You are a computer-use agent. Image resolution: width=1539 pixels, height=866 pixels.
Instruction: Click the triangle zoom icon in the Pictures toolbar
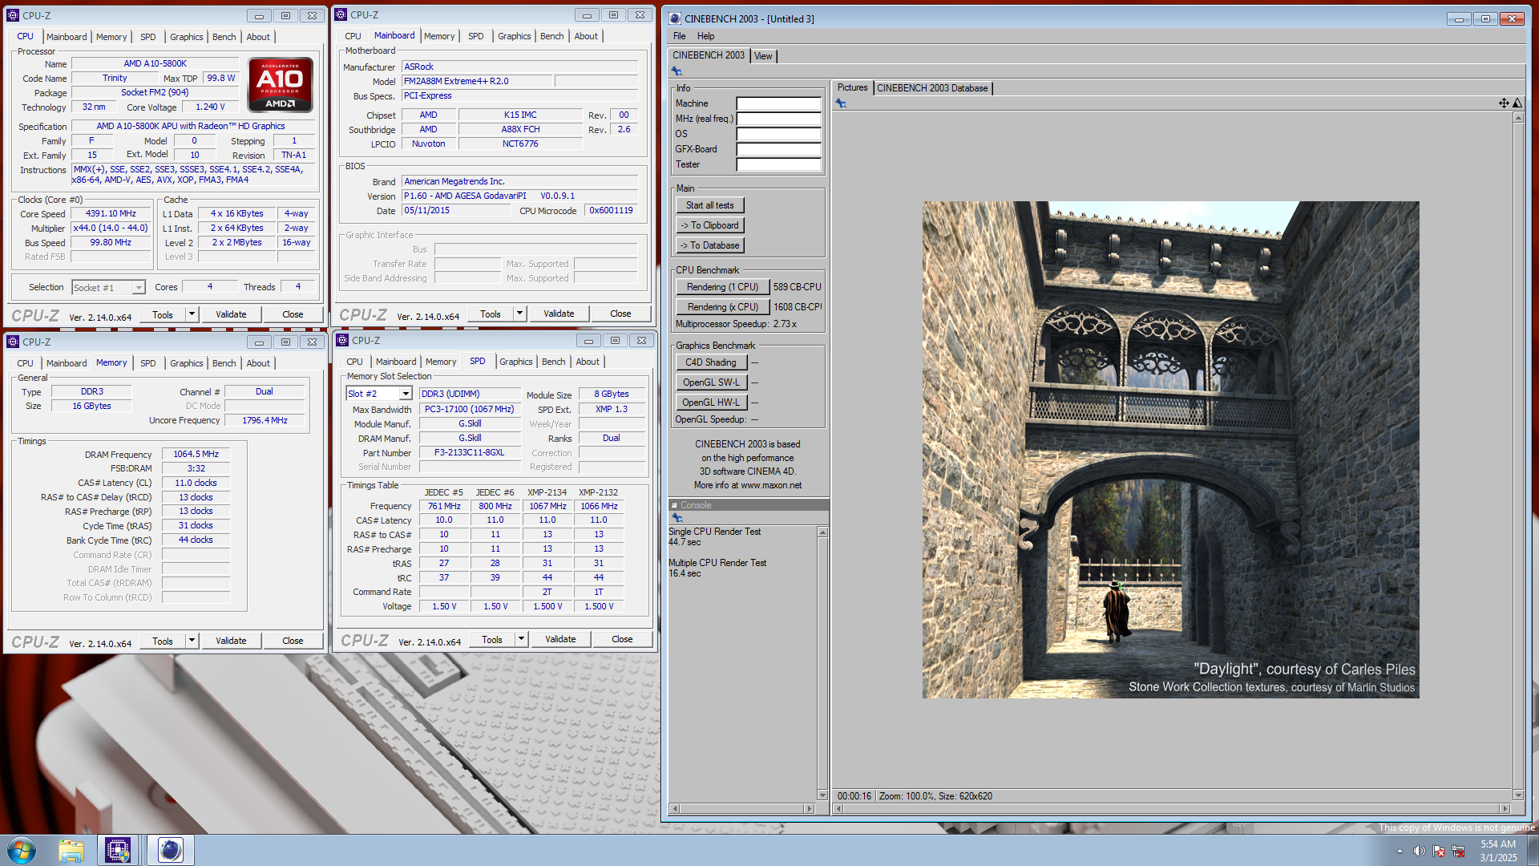tap(1517, 103)
